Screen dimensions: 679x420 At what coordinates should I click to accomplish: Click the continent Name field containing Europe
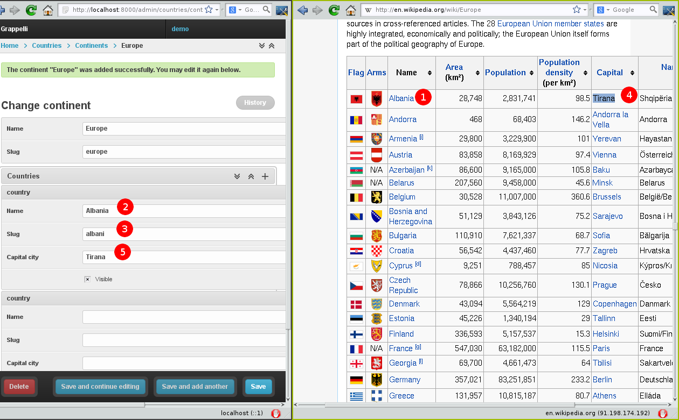click(x=184, y=129)
